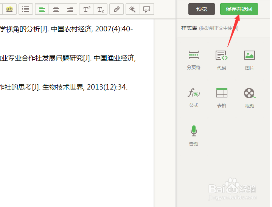The image size is (272, 207).
Task: Add a comment bubble
Action: coord(147,9)
